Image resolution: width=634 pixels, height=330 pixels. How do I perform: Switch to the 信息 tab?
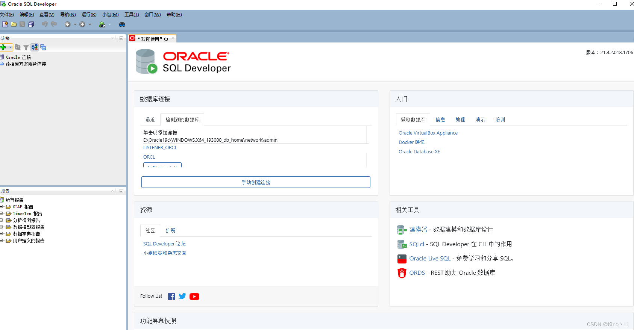point(440,120)
